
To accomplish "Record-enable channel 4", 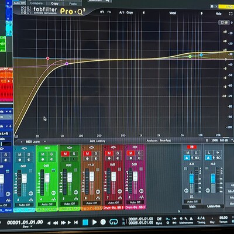I will (x=43, y=159).
